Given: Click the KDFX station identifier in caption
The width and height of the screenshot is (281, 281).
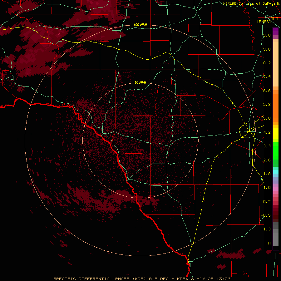Looking at the screenshot, I should coord(183,279).
